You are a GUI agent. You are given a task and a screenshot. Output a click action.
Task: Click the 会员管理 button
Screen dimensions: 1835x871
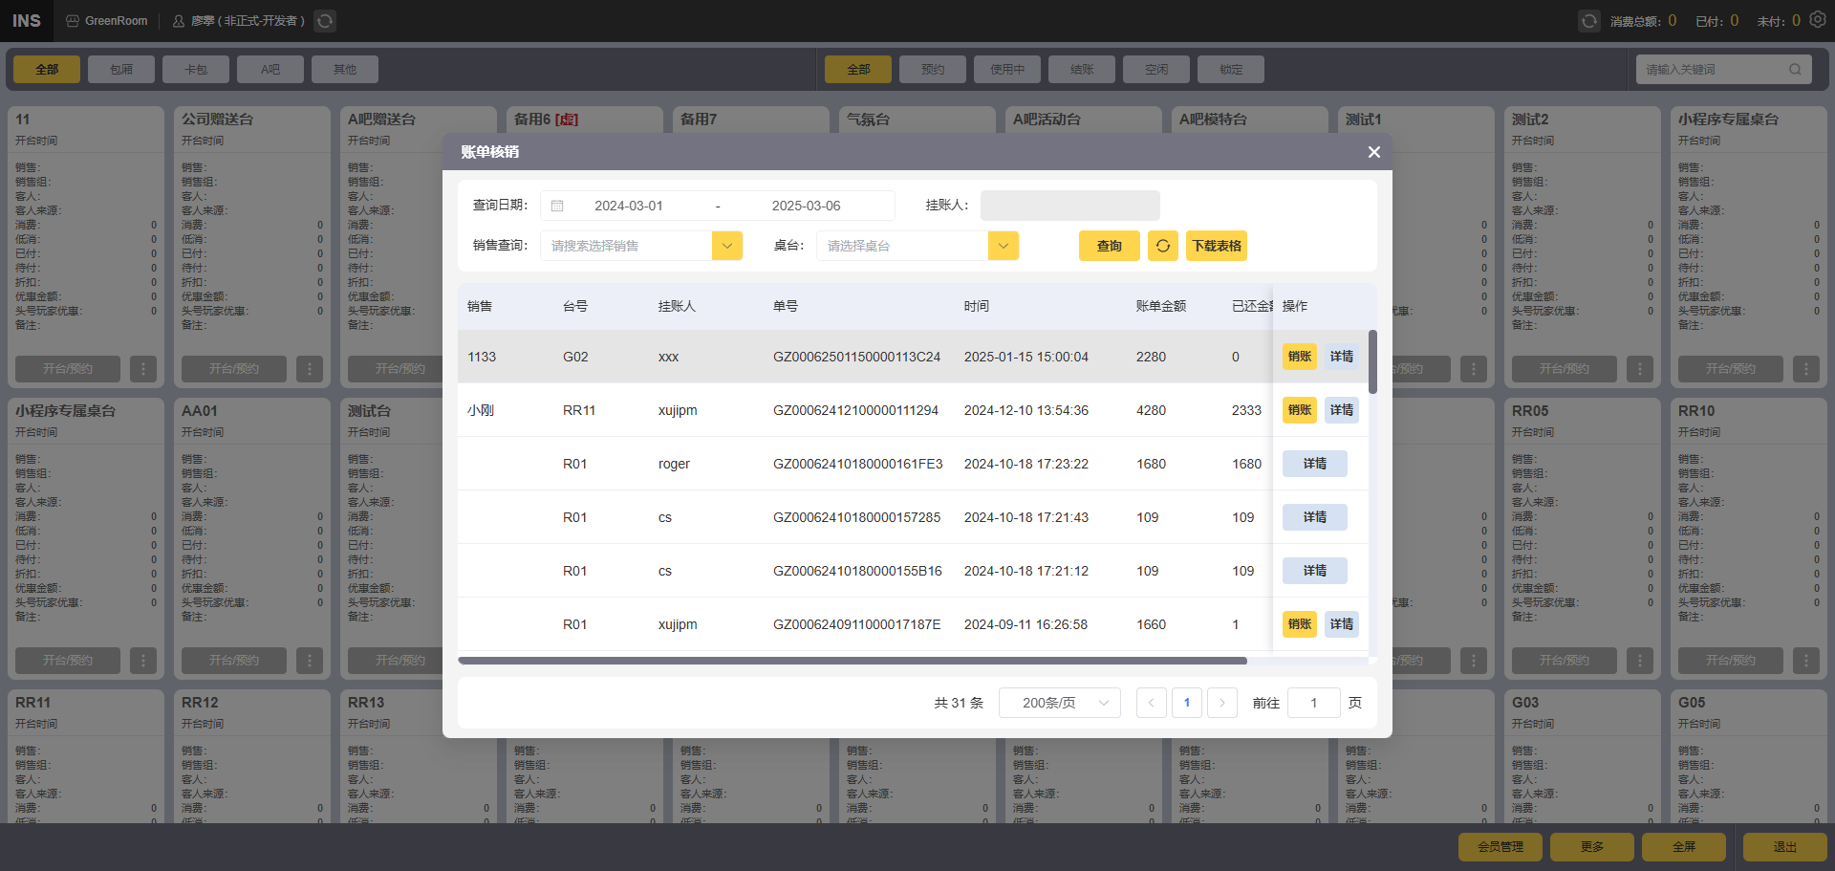pos(1500,847)
